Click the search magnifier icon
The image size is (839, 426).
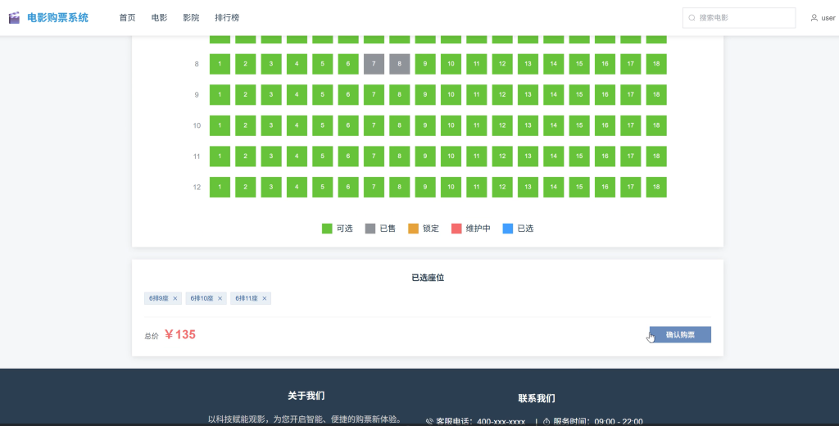click(x=692, y=18)
